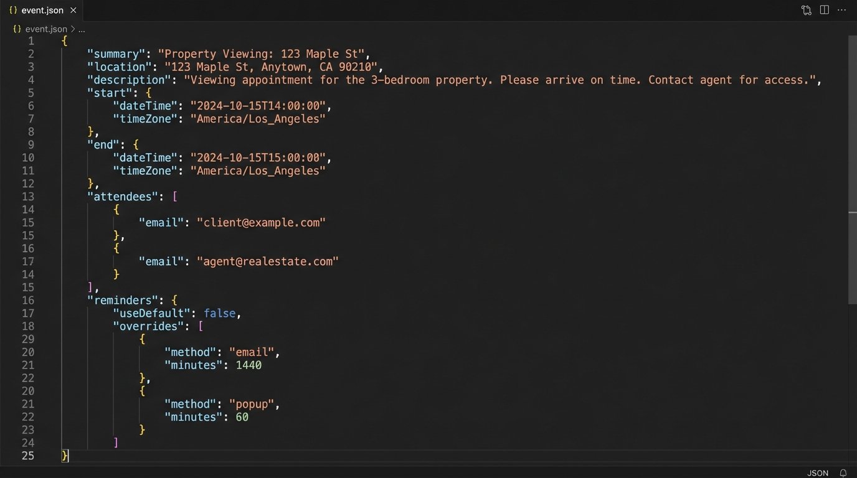Place cursor on the "summary" key
This screenshot has height=478, width=857.
(x=116, y=54)
